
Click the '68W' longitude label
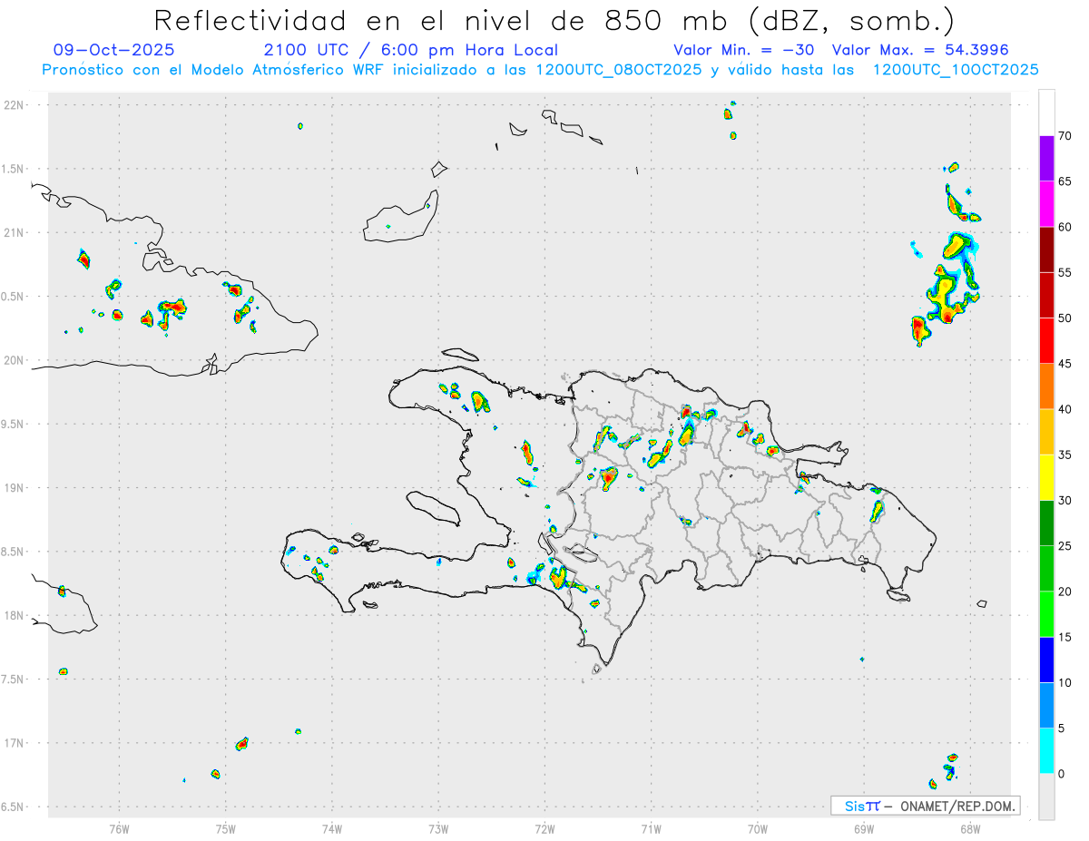click(970, 828)
